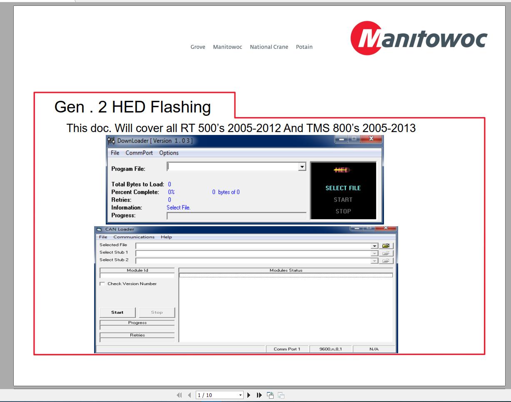Click the CAN Loader title bar icon
This screenshot has height=402, width=511.
(x=99, y=230)
